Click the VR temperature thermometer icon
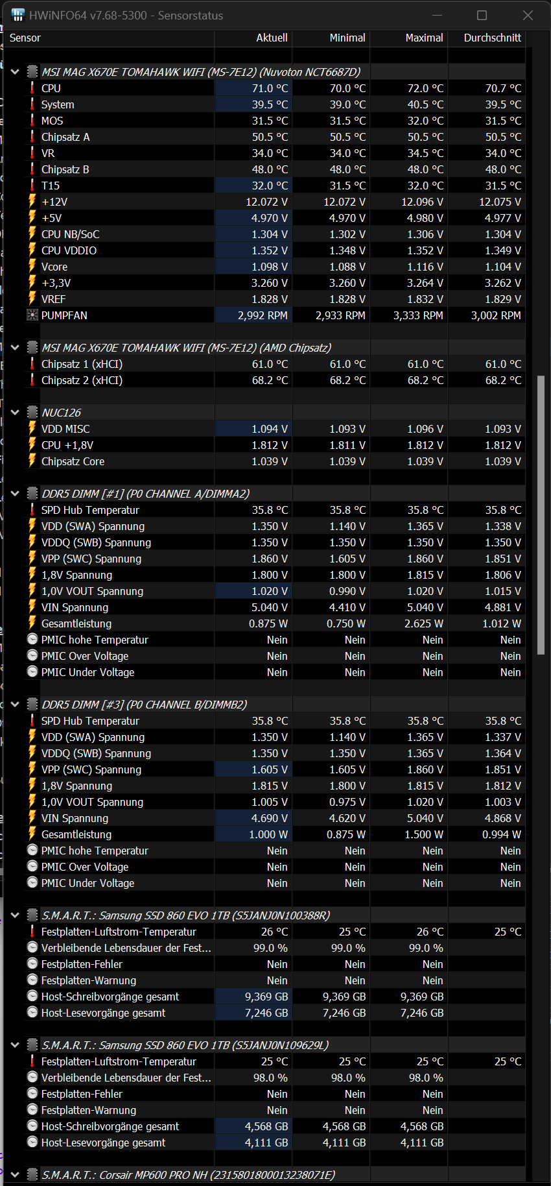The width and height of the screenshot is (551, 1186). (x=32, y=153)
